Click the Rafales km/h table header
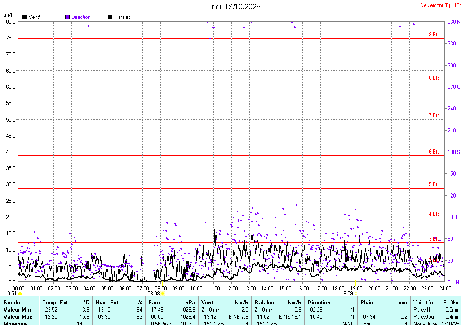 276,303
